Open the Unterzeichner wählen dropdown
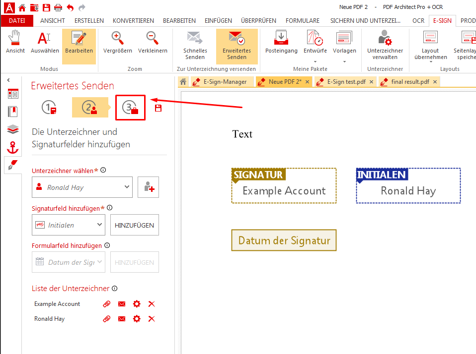This screenshot has width=476, height=354. coord(82,187)
